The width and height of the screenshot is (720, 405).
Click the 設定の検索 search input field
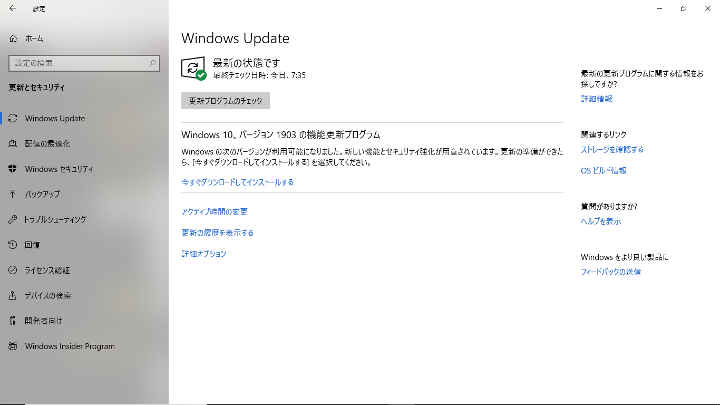point(84,63)
